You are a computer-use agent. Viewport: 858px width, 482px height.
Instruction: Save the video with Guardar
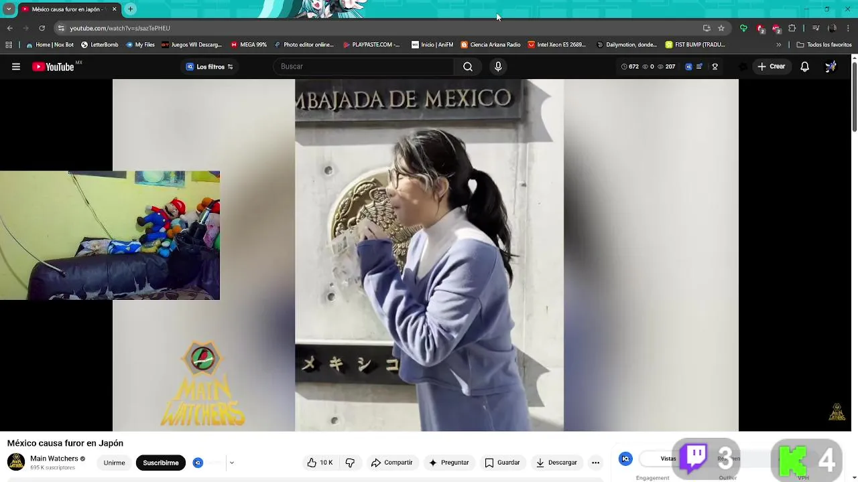click(502, 463)
